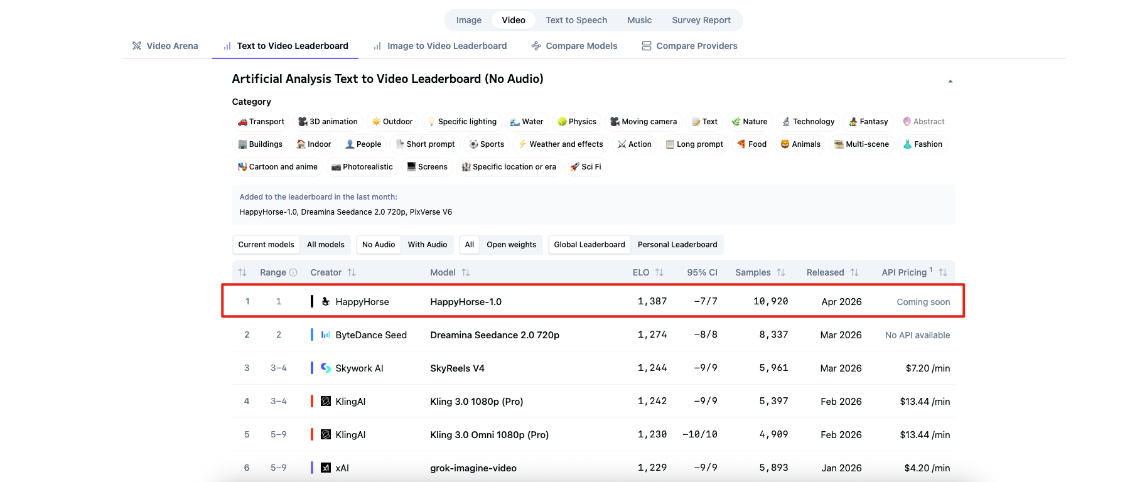Click the KlingAI logo for Kling 3.0 1080p (Pro)
Viewport: 1147px width, 482px height.
click(x=326, y=401)
